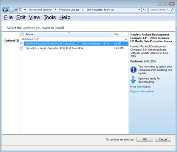Click the double chevron in the breadcrumb

[25, 9]
